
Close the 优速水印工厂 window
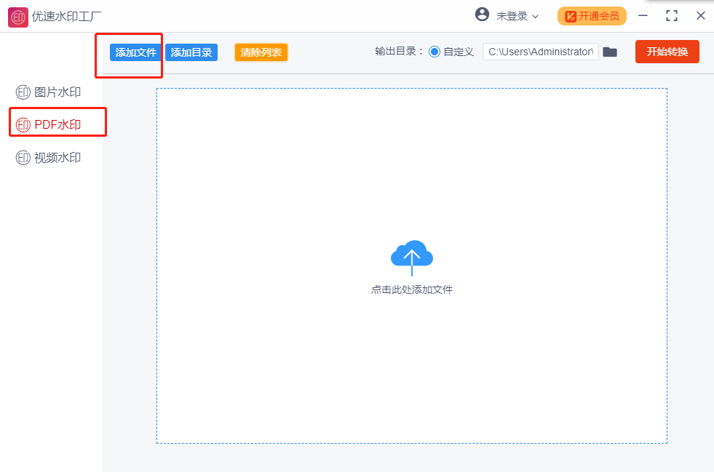(x=701, y=16)
